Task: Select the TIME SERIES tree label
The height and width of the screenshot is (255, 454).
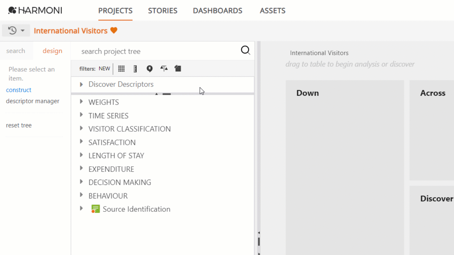Action: click(109, 115)
